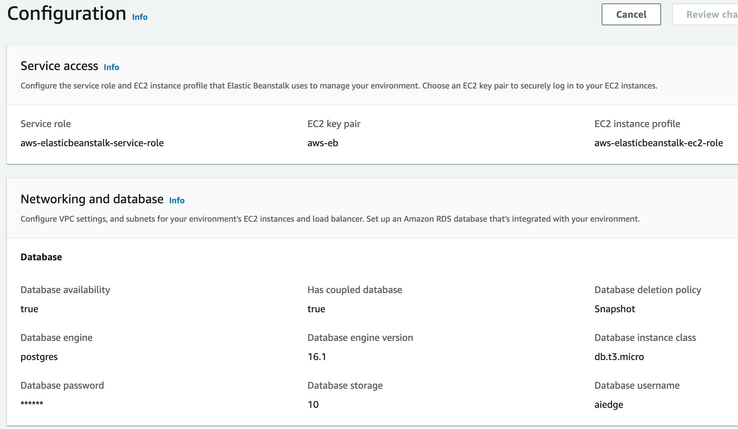
Task: Select the 16.1 Database engine version value
Action: (x=316, y=357)
